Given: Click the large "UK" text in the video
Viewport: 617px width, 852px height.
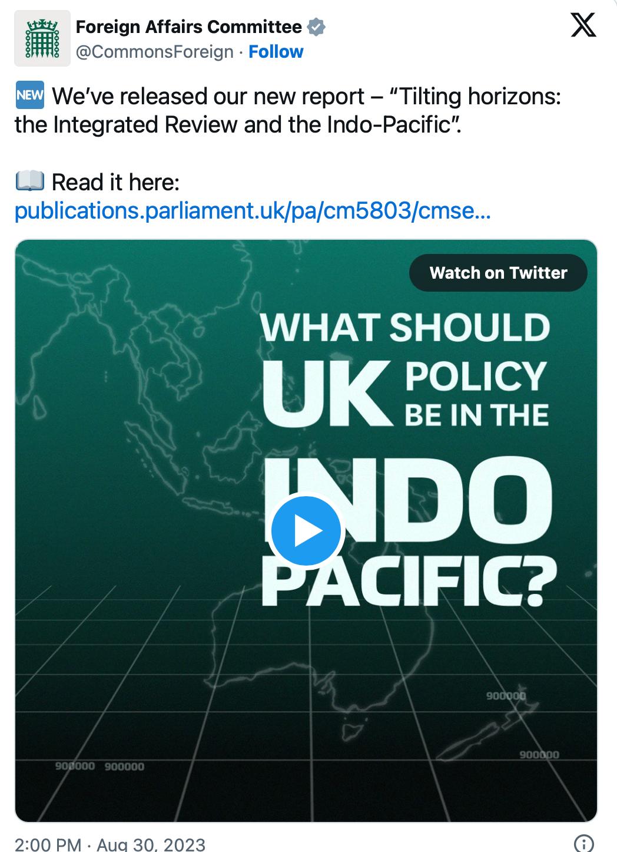Looking at the screenshot, I should click(327, 394).
